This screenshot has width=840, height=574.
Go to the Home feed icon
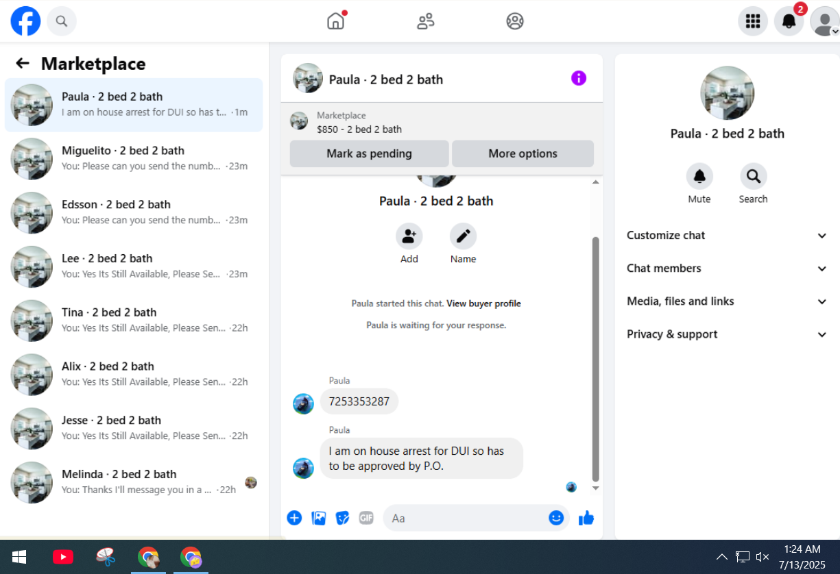point(335,21)
